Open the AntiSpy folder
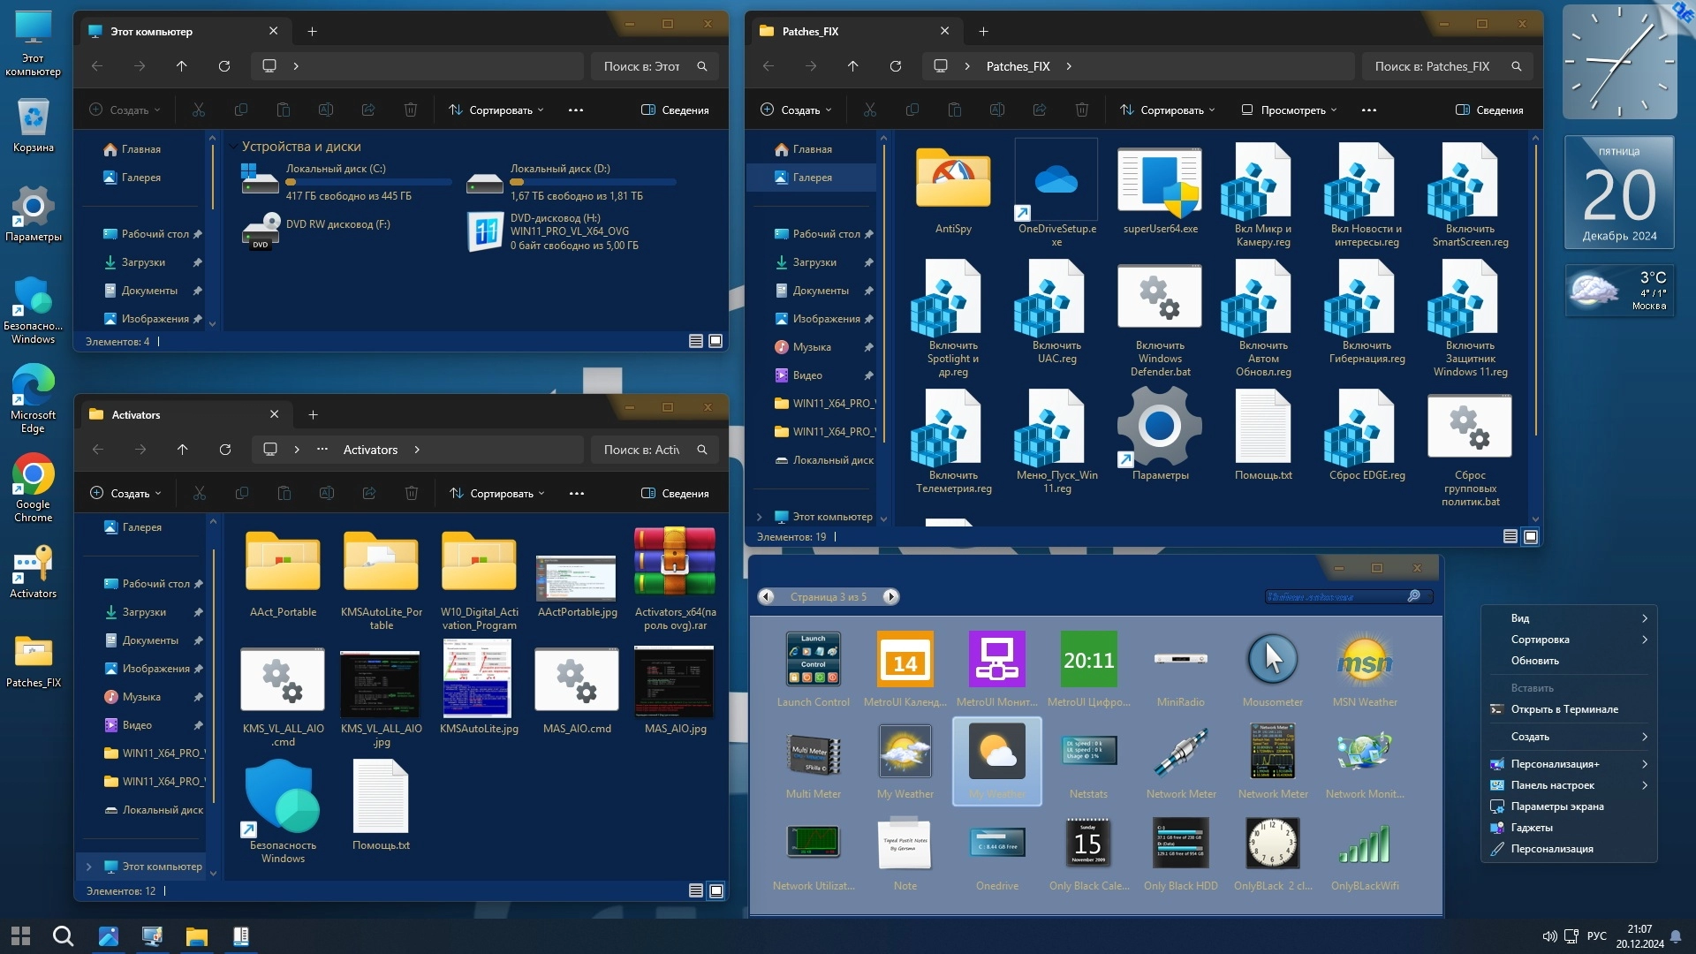Viewport: 1696px width, 954px height. (x=953, y=181)
